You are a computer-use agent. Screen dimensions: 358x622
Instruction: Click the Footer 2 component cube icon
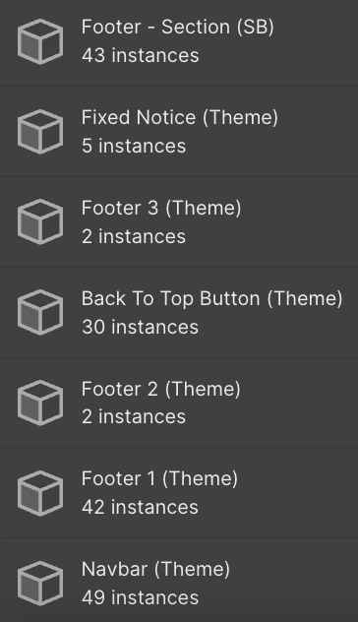pos(40,403)
